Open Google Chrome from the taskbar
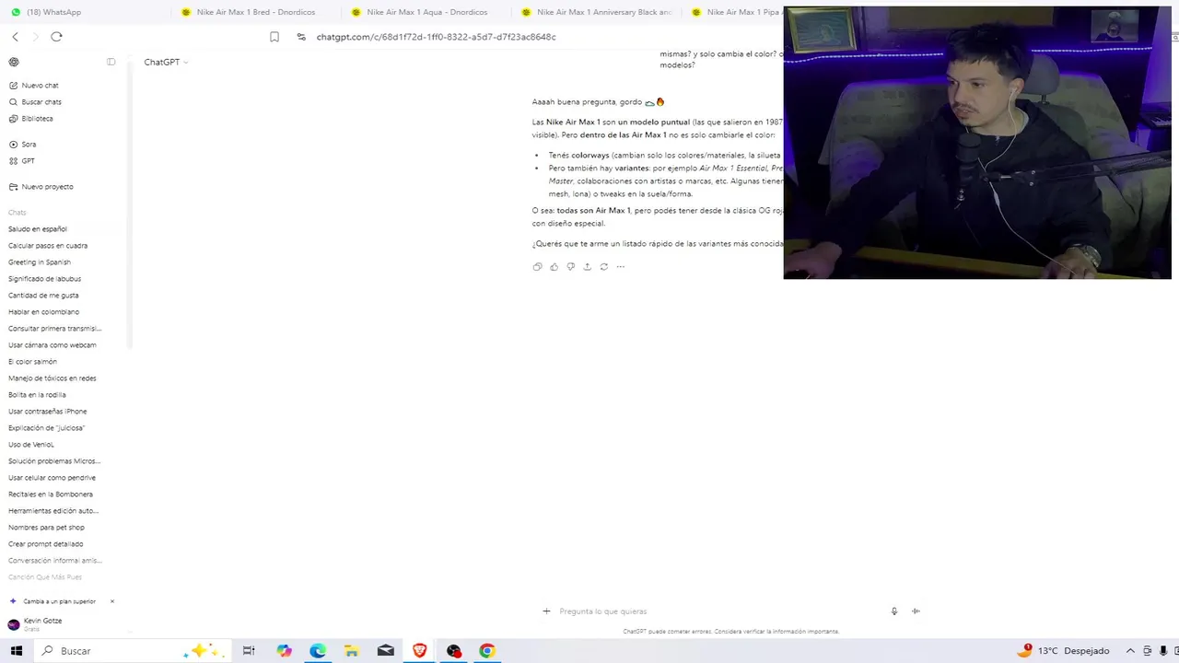The image size is (1179, 663). (487, 651)
